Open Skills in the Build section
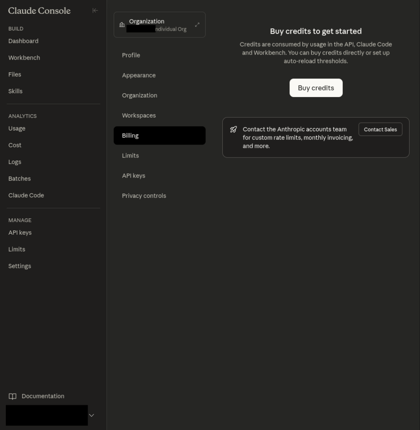 (15, 91)
